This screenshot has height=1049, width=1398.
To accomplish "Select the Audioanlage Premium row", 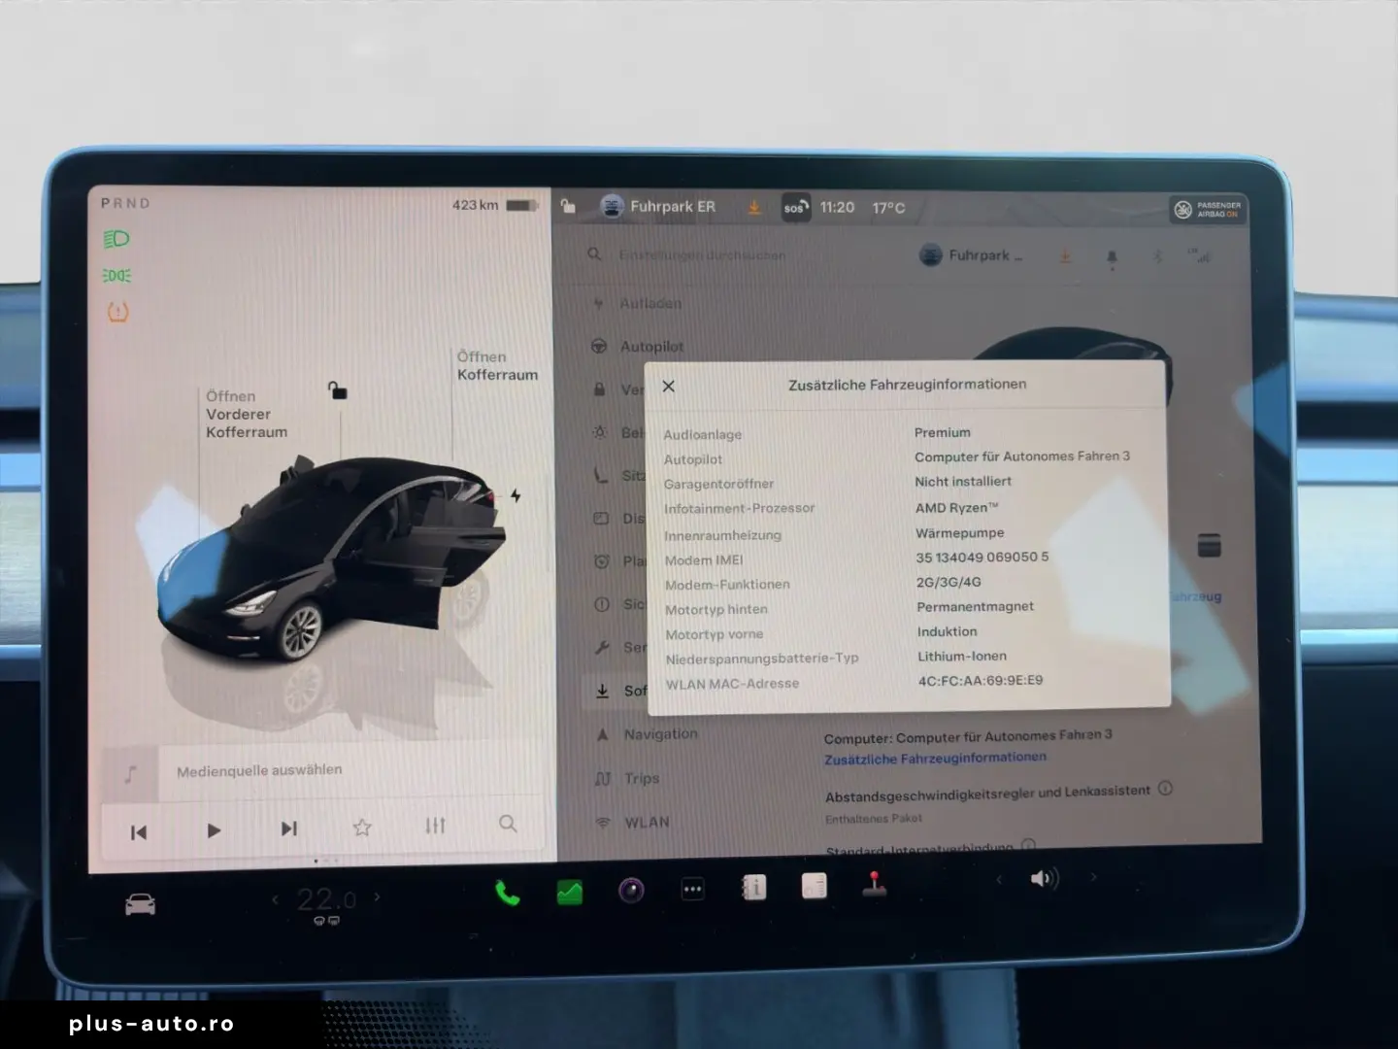I will pos(817,433).
